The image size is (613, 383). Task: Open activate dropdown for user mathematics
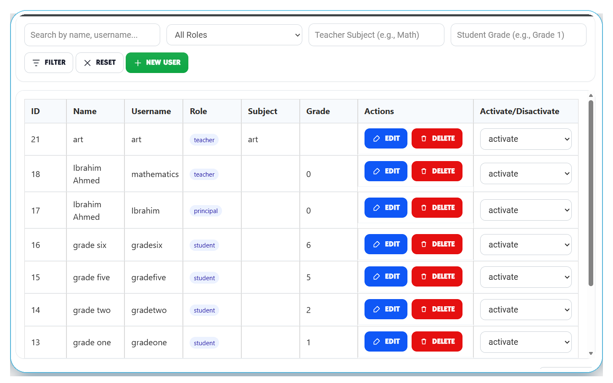point(526,173)
